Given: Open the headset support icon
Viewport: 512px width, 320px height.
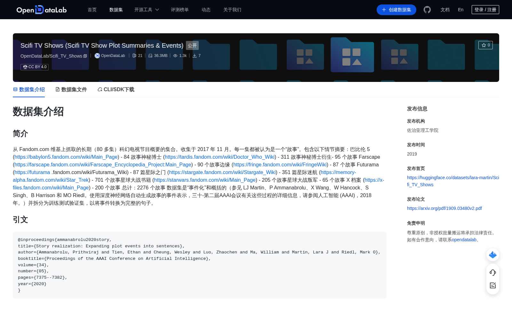Looking at the screenshot, I should tap(493, 273).
